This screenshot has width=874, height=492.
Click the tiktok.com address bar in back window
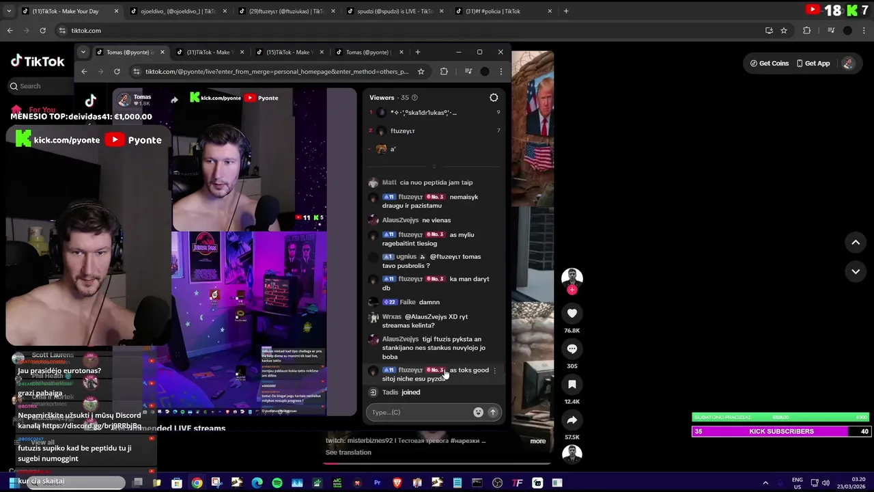(x=86, y=31)
